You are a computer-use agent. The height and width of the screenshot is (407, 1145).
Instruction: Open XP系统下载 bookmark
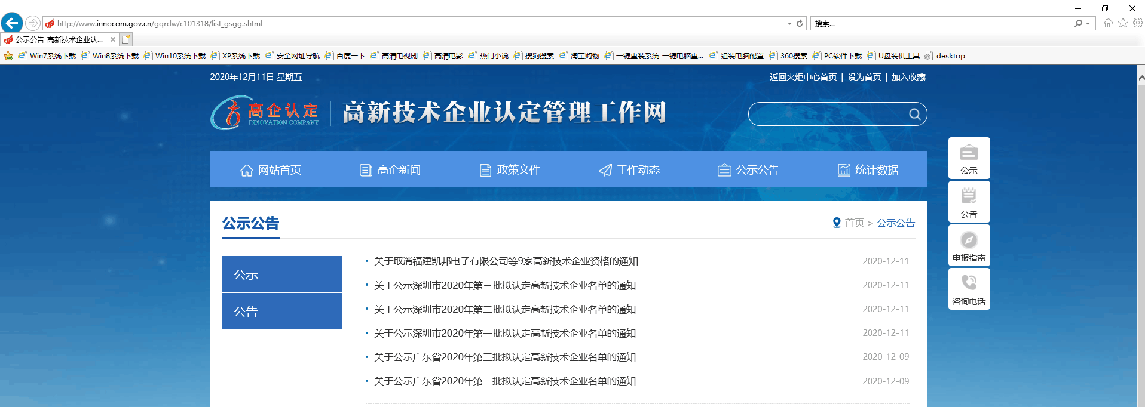coord(235,56)
